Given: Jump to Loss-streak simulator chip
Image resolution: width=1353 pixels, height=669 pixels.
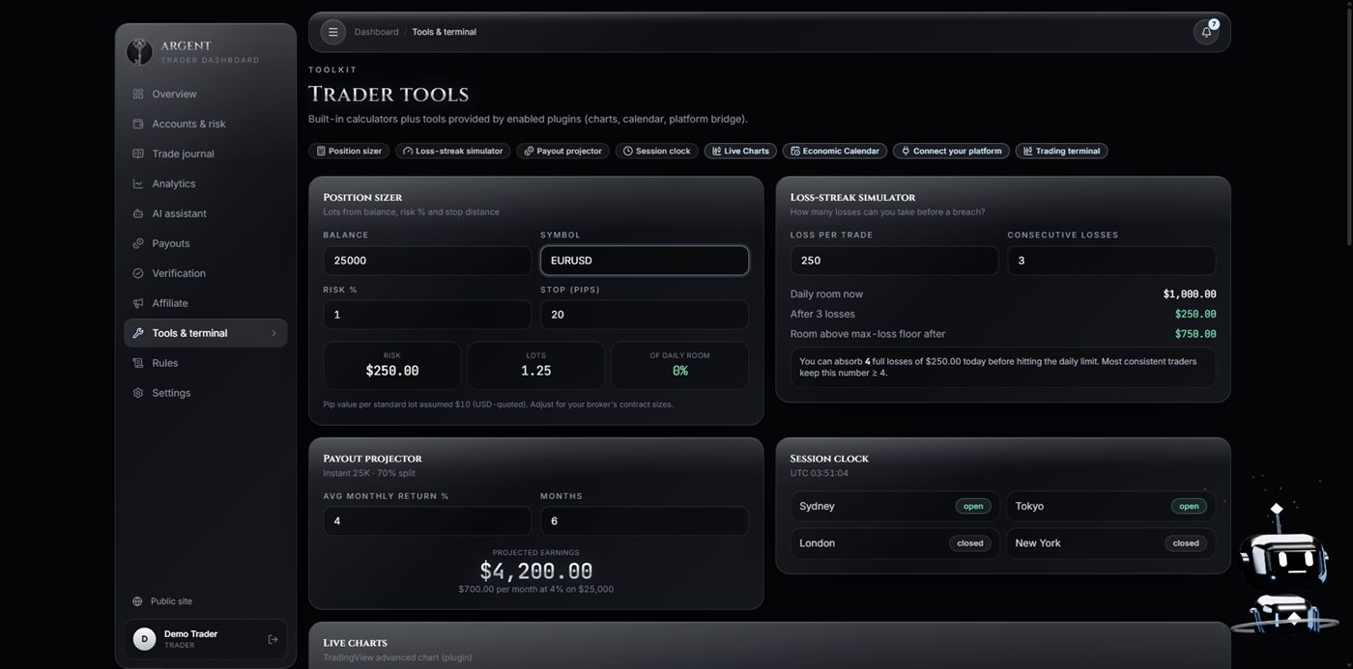Looking at the screenshot, I should tap(453, 151).
